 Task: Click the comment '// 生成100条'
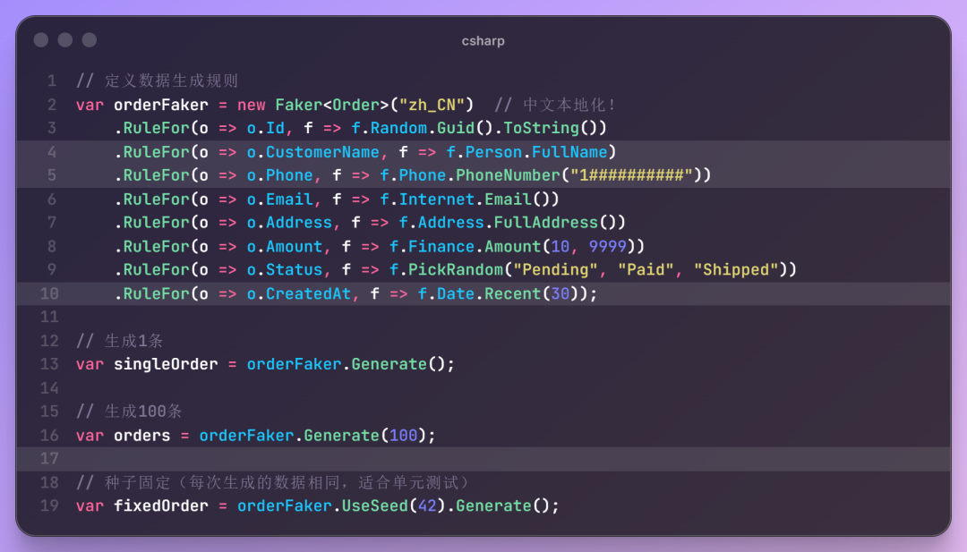tap(128, 411)
